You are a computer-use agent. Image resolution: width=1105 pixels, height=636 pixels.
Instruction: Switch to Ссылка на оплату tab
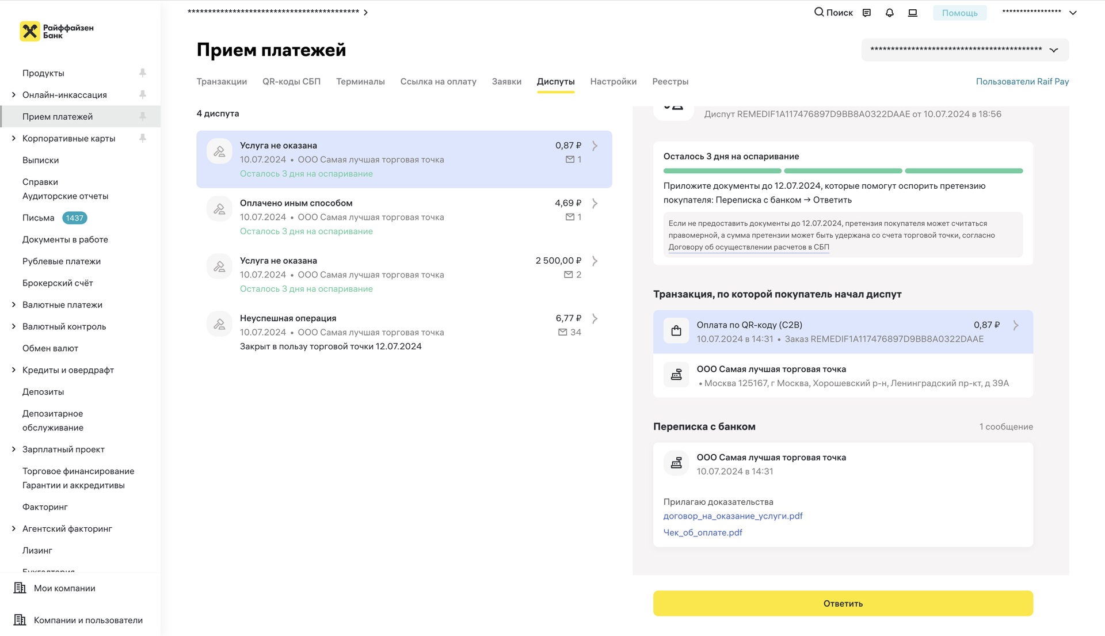(x=439, y=81)
